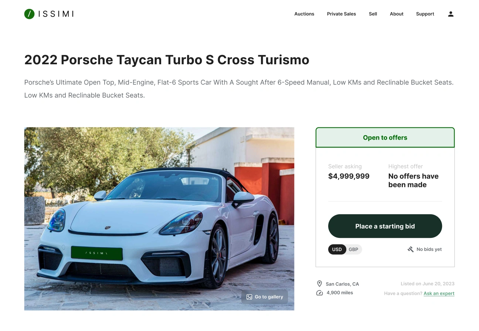
Task: Open the Support navigation item
Action: [x=425, y=14]
